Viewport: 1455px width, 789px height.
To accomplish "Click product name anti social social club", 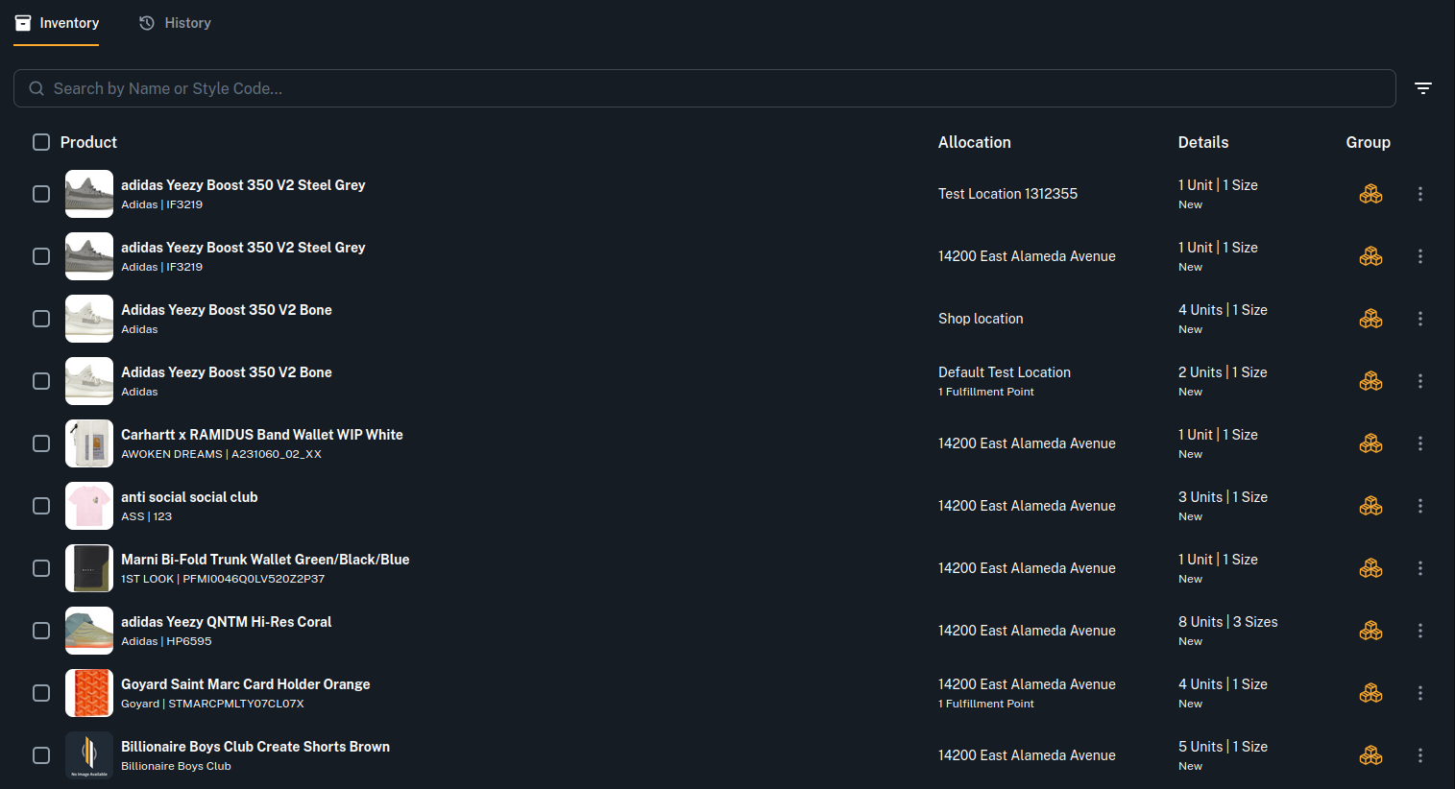I will [x=189, y=497].
